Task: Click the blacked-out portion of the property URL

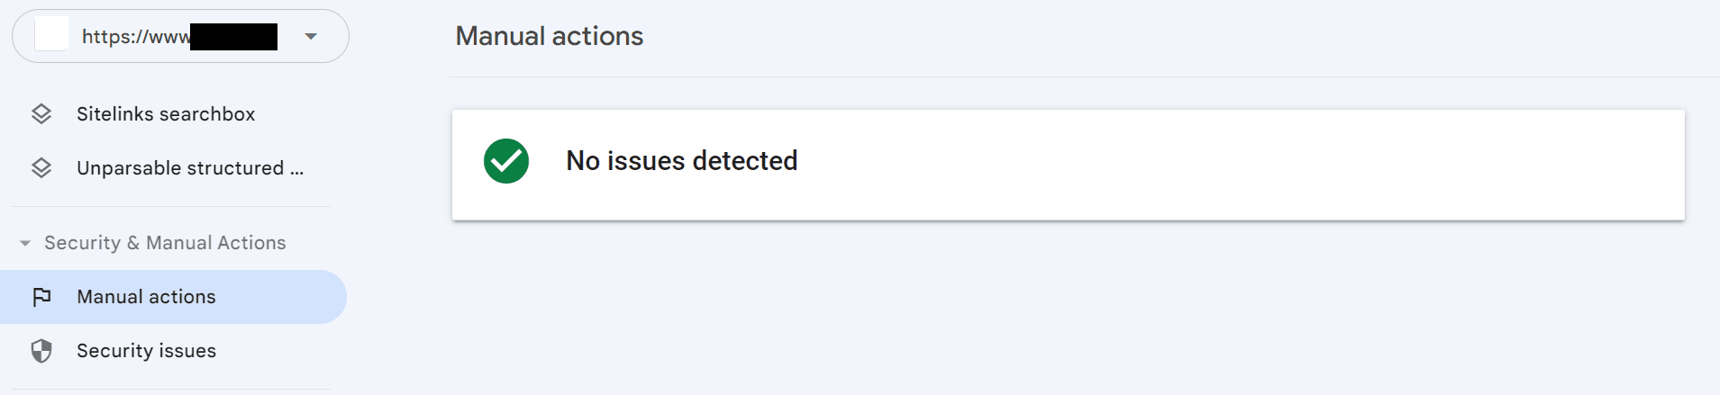Action: tap(234, 37)
